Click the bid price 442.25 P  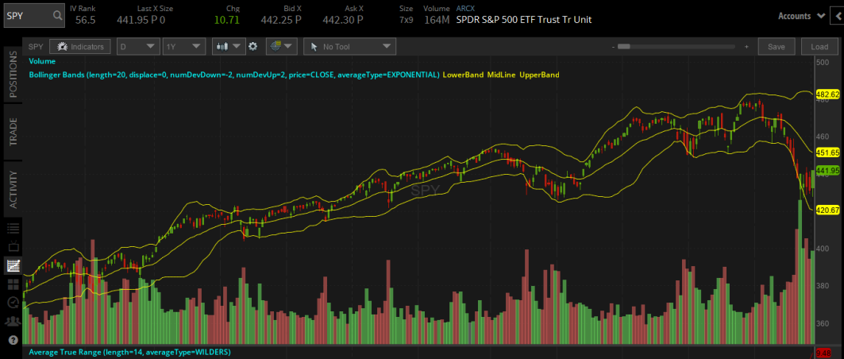coord(280,20)
